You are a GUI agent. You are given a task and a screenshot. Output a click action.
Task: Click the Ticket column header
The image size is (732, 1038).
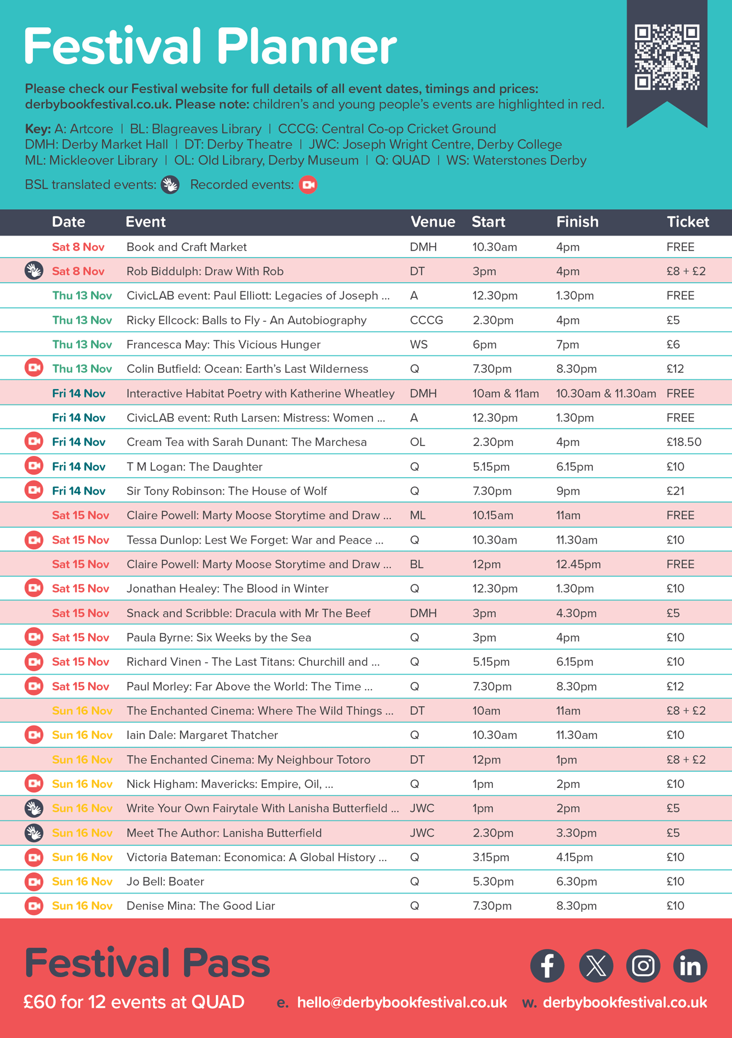tap(688, 222)
